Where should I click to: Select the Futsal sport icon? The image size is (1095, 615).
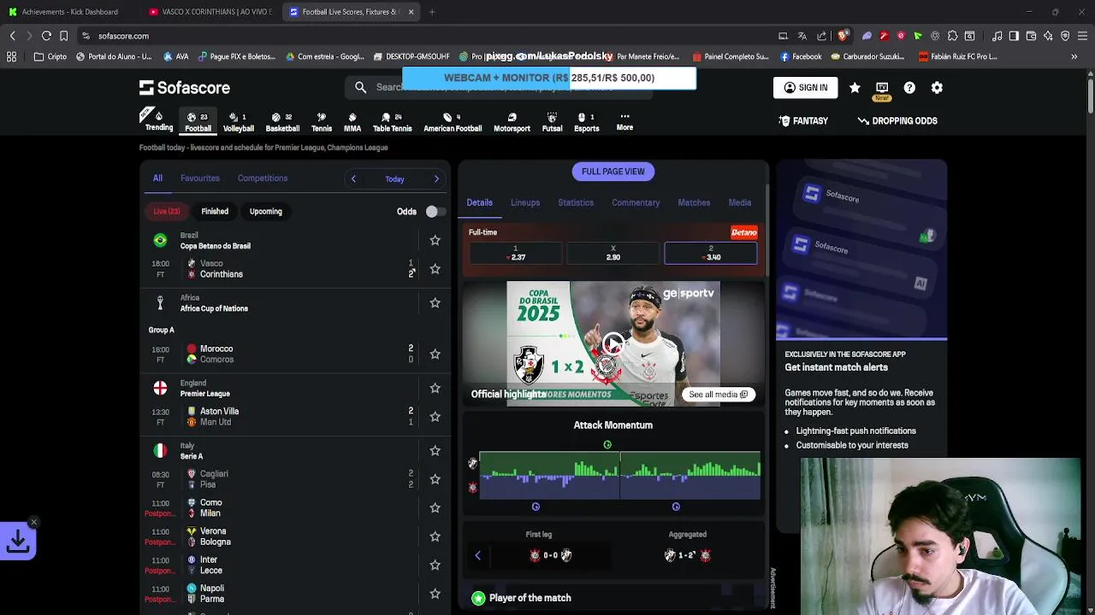tap(552, 122)
